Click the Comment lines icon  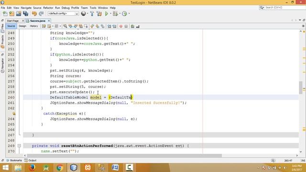pyautogui.click(x=132, y=26)
